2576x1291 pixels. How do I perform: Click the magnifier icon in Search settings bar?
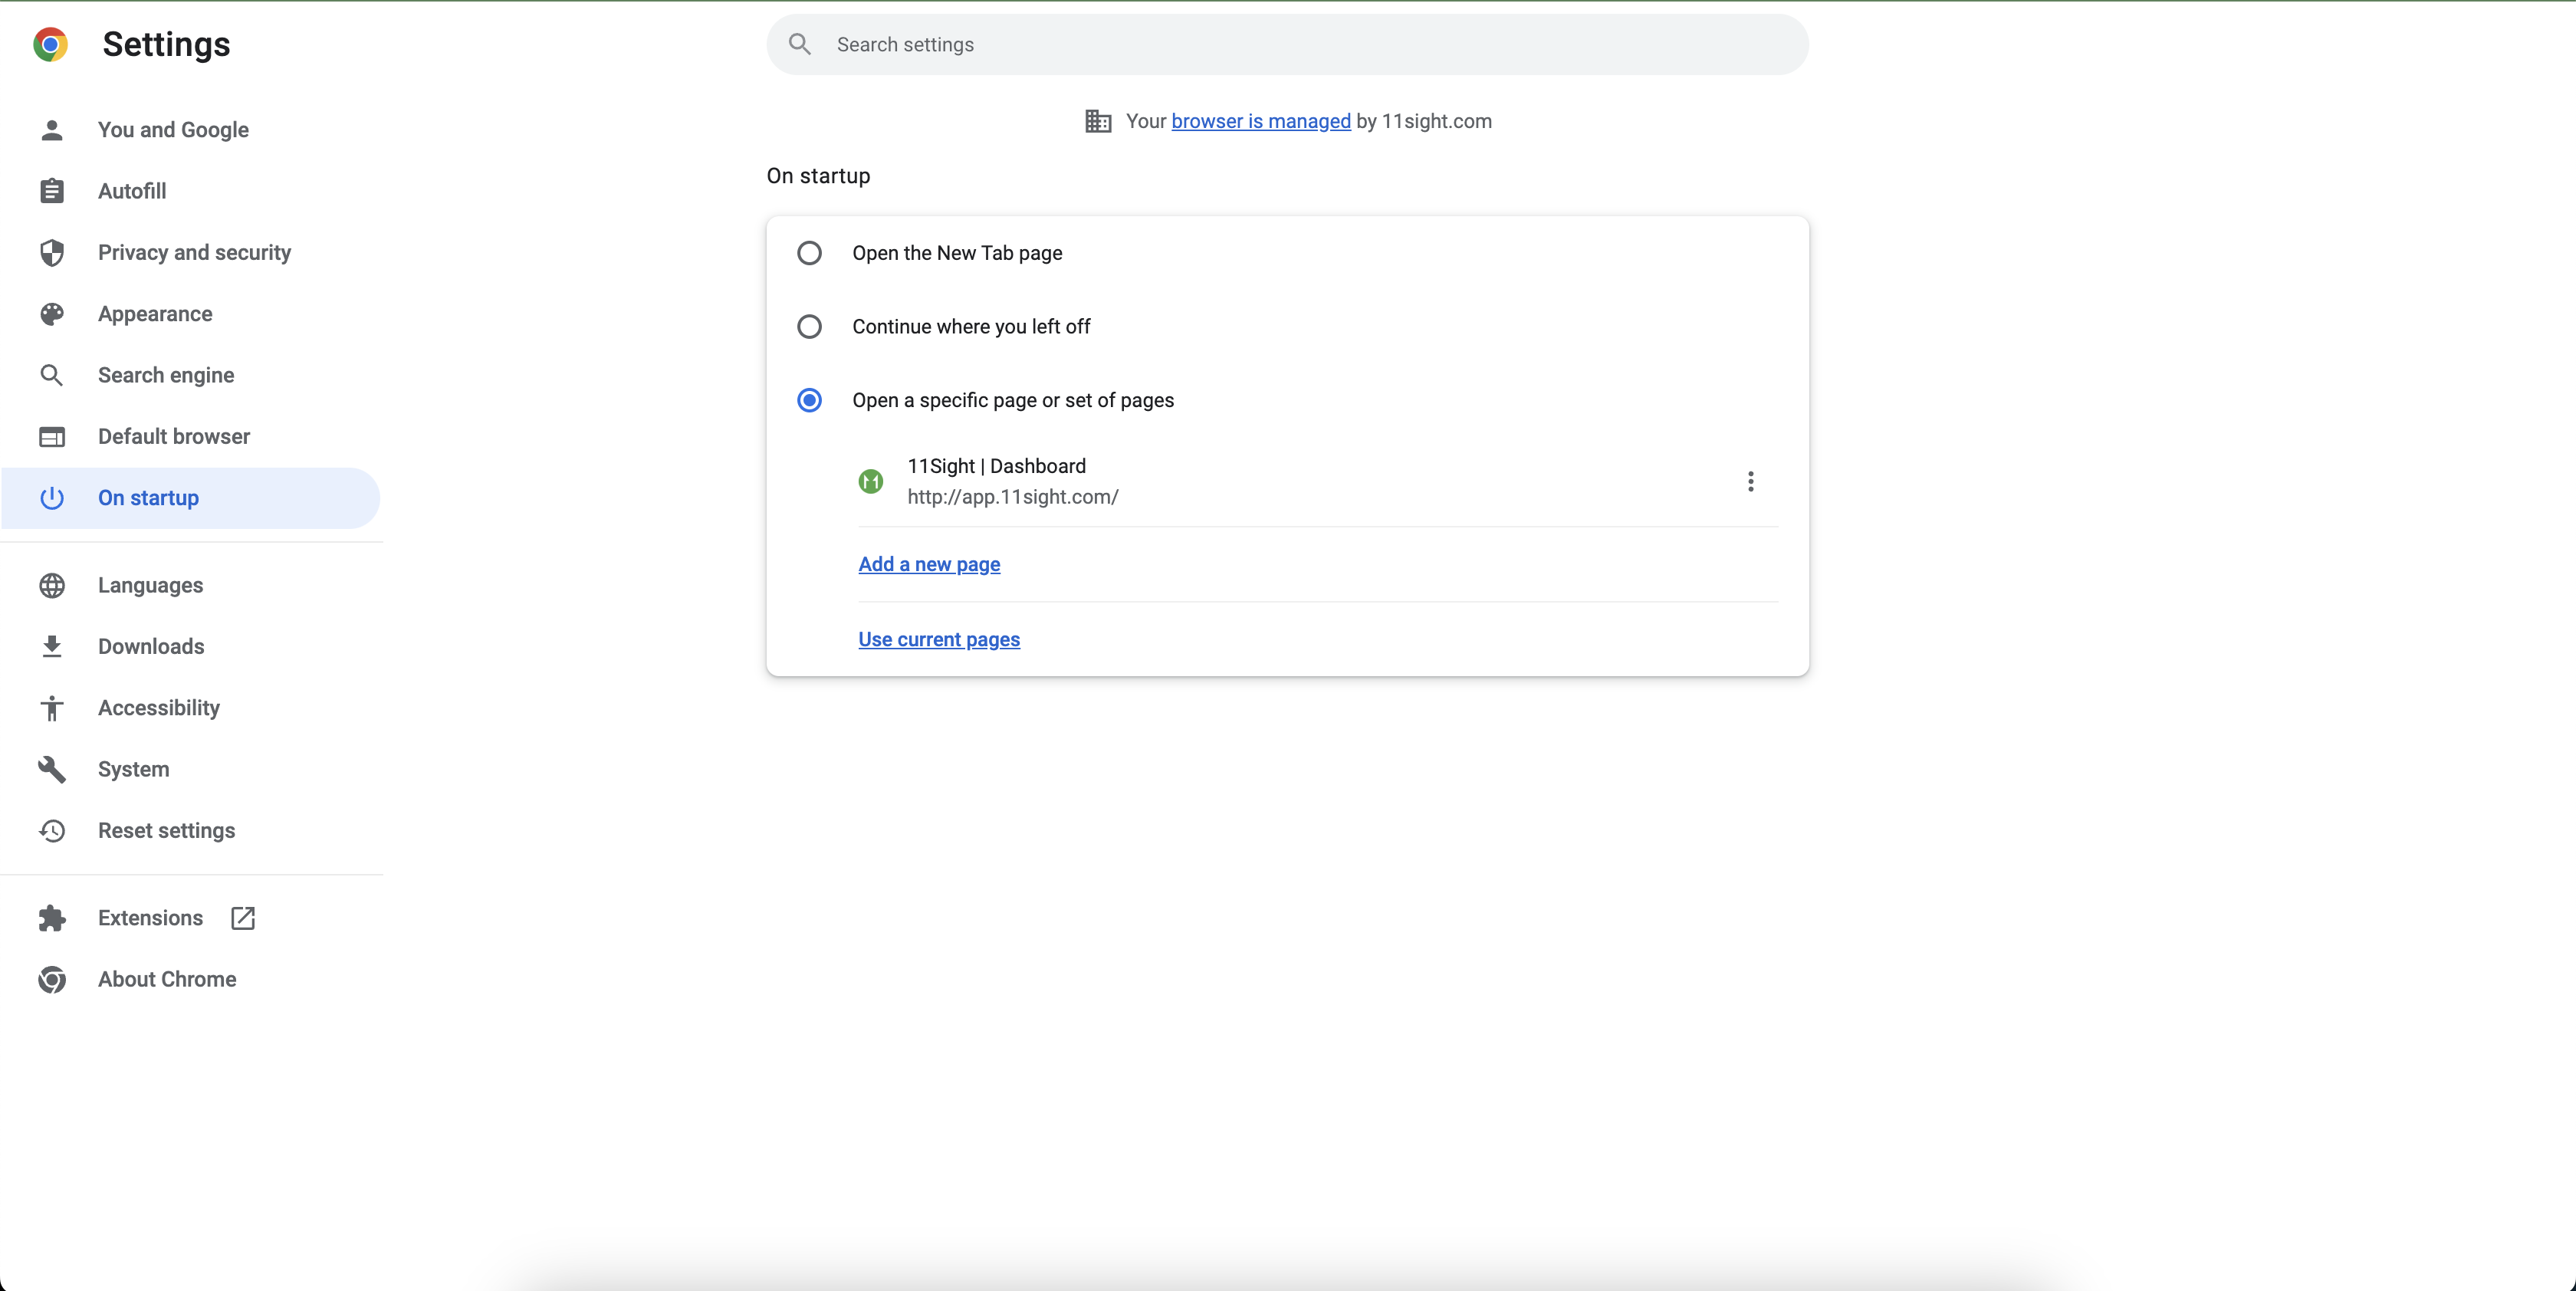coord(800,44)
